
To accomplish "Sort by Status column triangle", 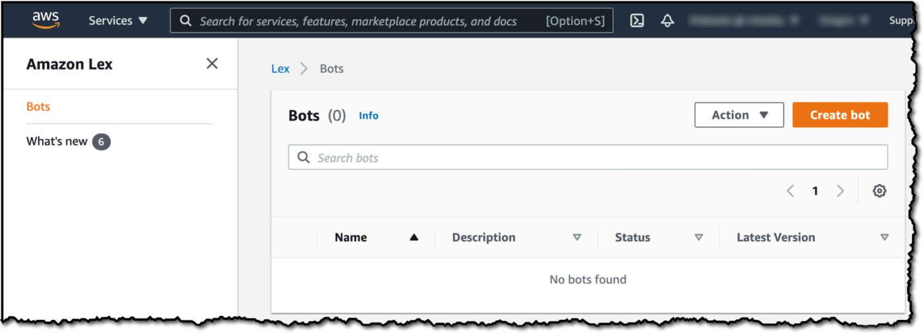I will pyautogui.click(x=698, y=237).
